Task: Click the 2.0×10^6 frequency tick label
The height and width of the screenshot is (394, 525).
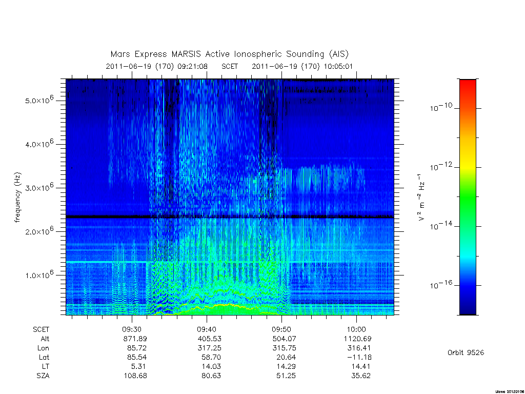Action: pos(39,231)
